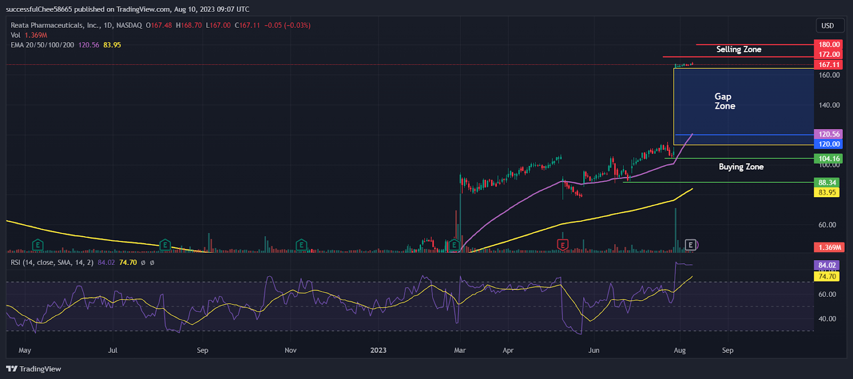This screenshot has height=379, width=853.
Task: Click the red 180.00 price label
Action: 828,44
